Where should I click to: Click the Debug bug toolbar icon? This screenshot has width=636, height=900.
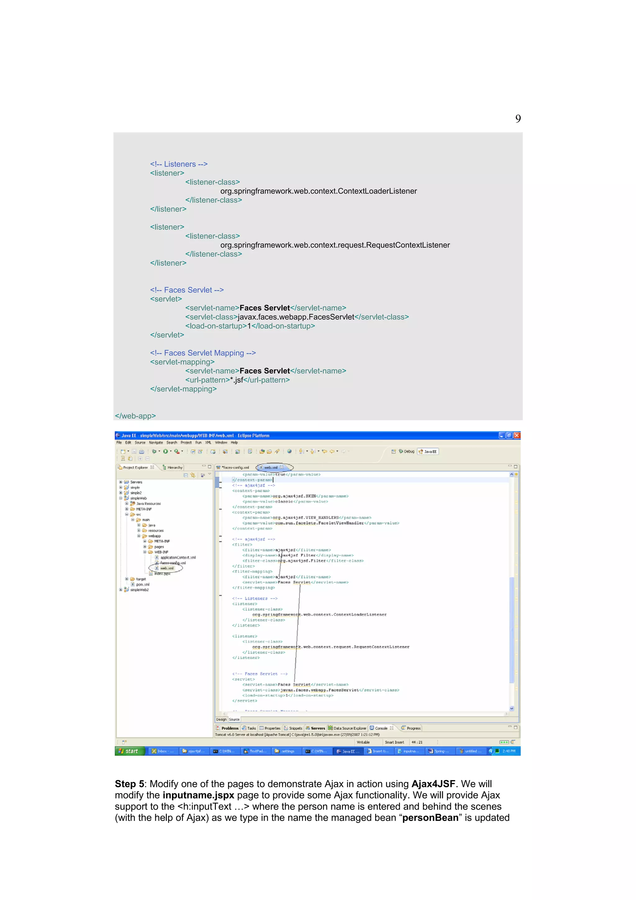[154, 452]
